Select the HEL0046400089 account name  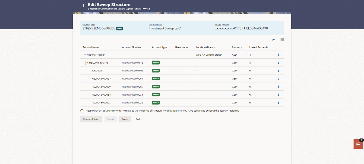click(101, 87)
